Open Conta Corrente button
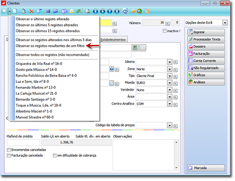Screen dimensions: 235x181 click(x=206, y=61)
